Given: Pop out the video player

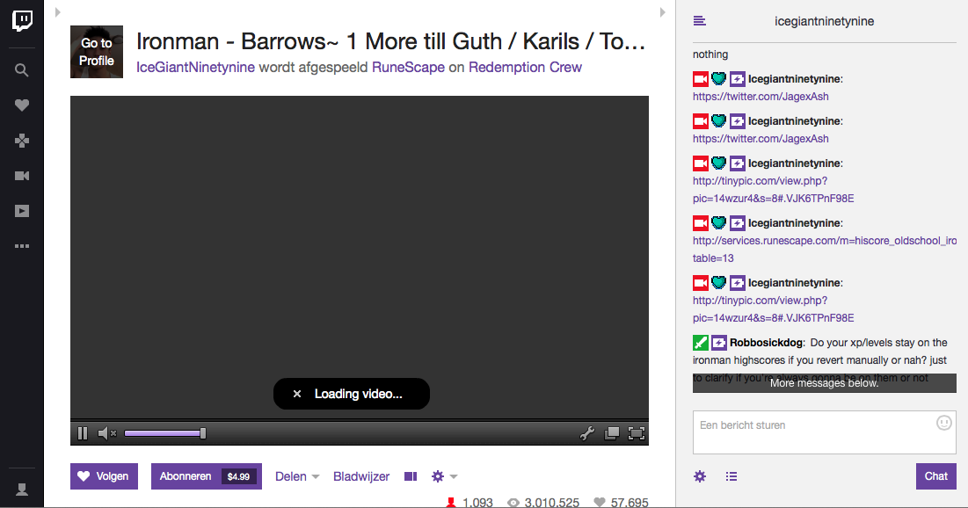Looking at the screenshot, I should coord(612,433).
